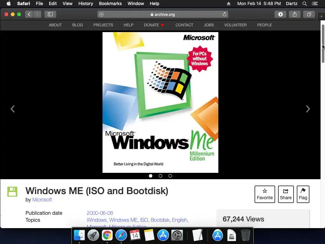
Task: Open Notification Center list icon
Action: (x=315, y=3)
